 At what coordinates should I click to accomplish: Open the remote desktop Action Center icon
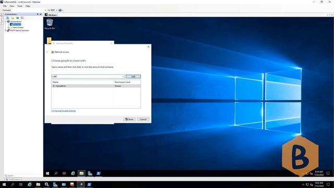point(328,173)
